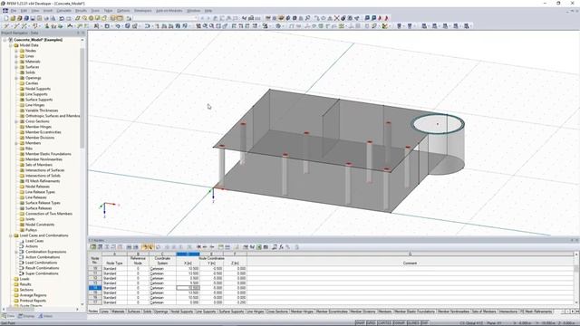Toggle CARTES in the status bar
The width and height of the screenshot is (580, 326).
click(384, 323)
